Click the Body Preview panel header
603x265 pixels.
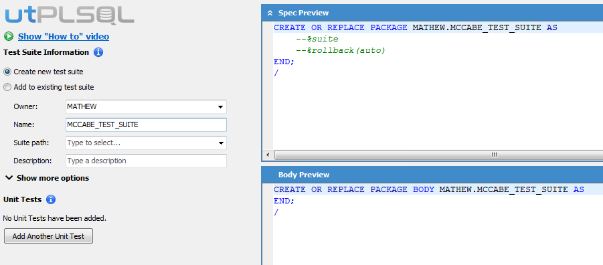point(432,175)
